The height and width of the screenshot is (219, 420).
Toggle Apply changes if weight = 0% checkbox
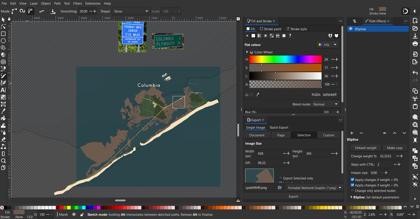pos(352,179)
